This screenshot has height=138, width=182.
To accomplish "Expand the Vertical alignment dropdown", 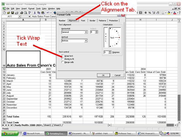I will click(86, 41).
